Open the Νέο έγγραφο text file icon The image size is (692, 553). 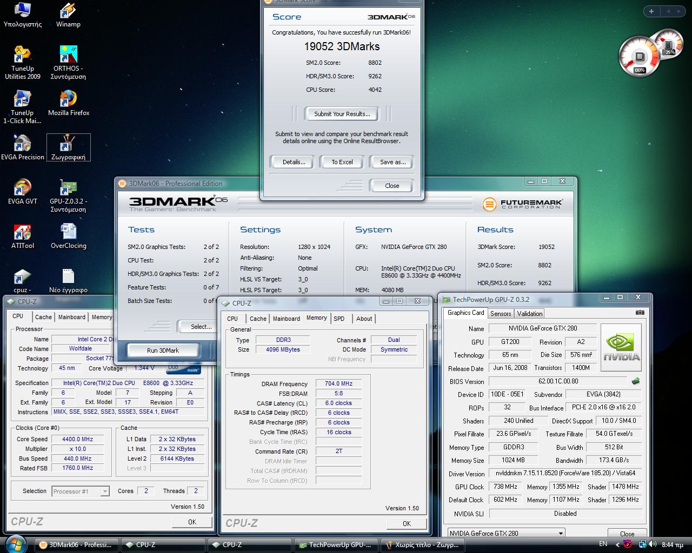tap(68, 280)
